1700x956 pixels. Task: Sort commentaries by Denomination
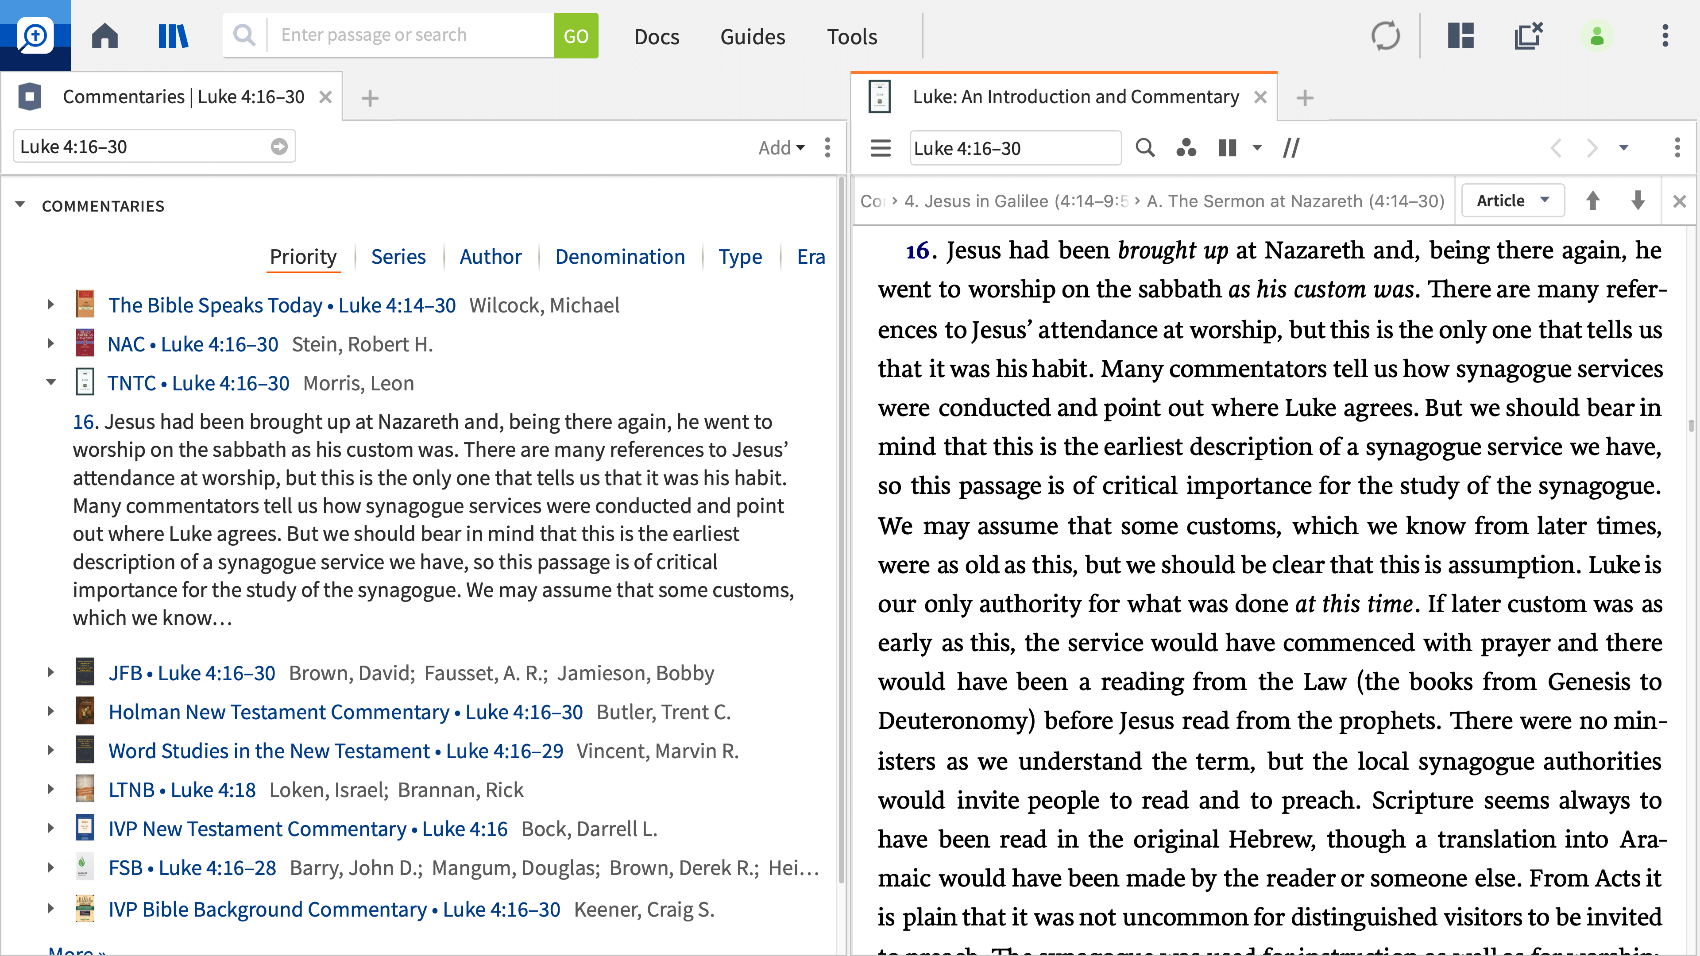click(x=620, y=256)
